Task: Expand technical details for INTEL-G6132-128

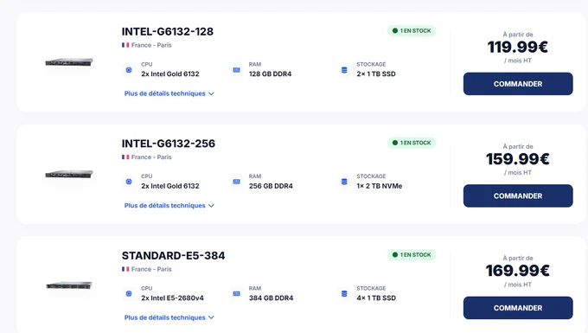Action: 169,93
